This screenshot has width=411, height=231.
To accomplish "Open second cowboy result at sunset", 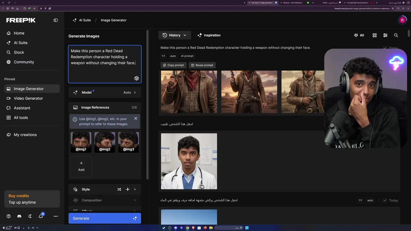I will click(249, 92).
